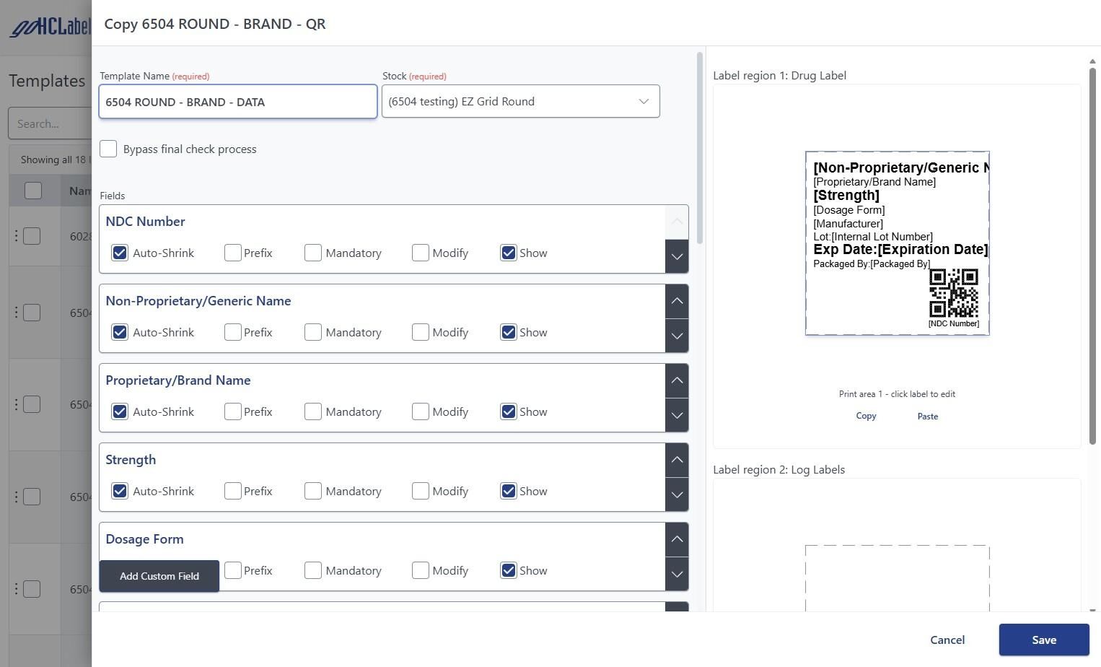Move Strength field up
The width and height of the screenshot is (1101, 667).
[x=677, y=460]
